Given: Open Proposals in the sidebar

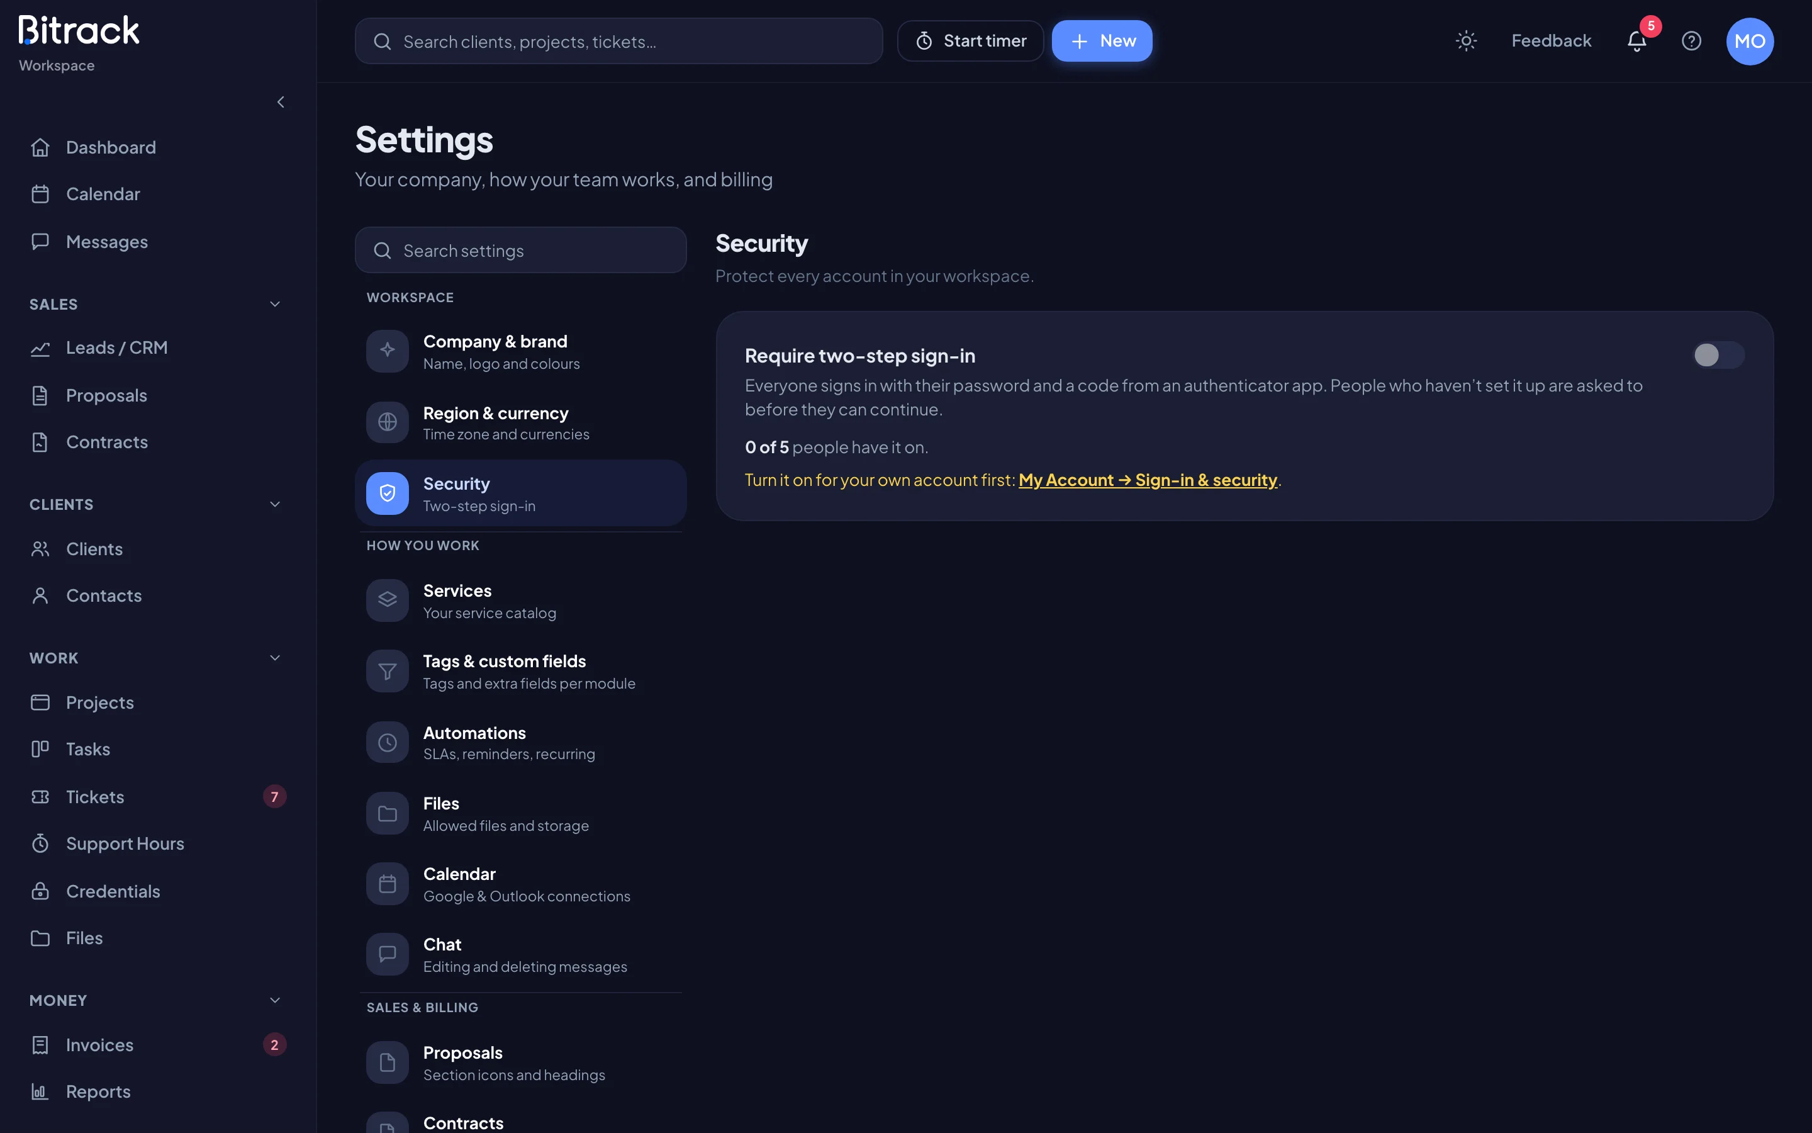Looking at the screenshot, I should point(158,396).
